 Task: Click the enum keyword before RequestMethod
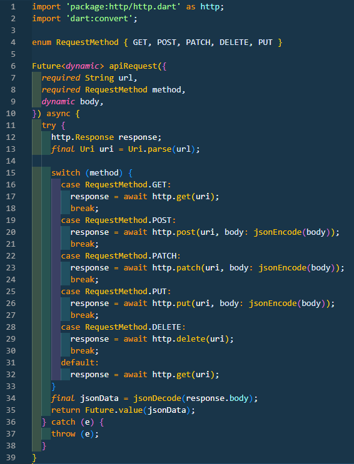tap(42, 42)
